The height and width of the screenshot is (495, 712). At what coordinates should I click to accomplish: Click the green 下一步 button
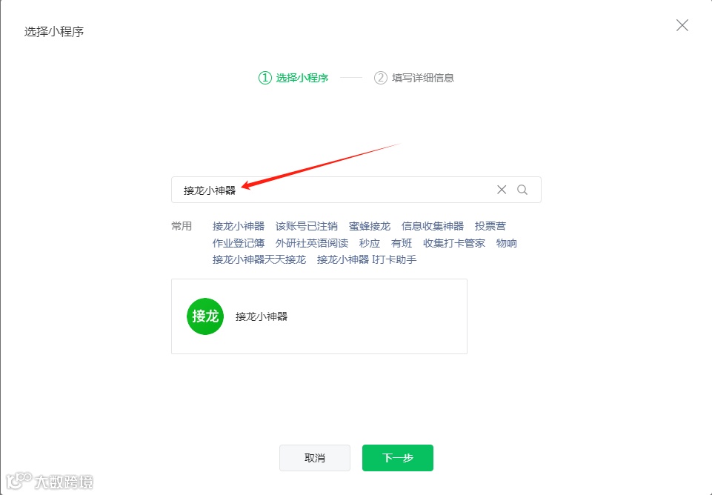[x=398, y=458]
